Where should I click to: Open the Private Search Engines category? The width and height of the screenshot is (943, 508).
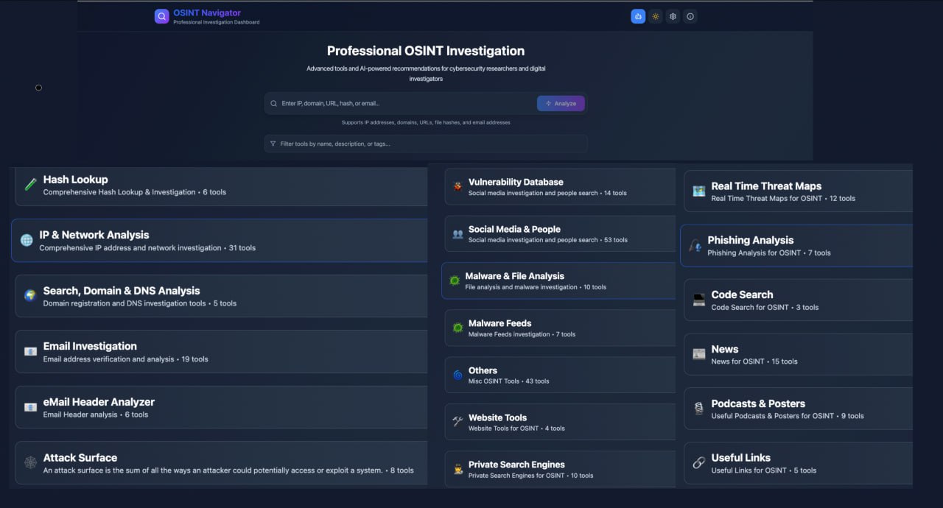click(x=560, y=469)
